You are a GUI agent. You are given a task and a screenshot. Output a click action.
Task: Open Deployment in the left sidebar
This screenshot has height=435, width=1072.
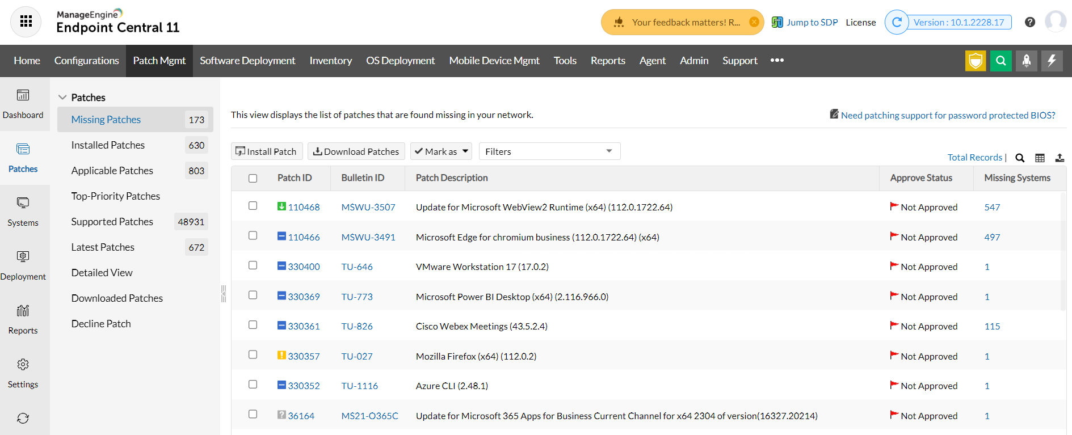pyautogui.click(x=23, y=266)
